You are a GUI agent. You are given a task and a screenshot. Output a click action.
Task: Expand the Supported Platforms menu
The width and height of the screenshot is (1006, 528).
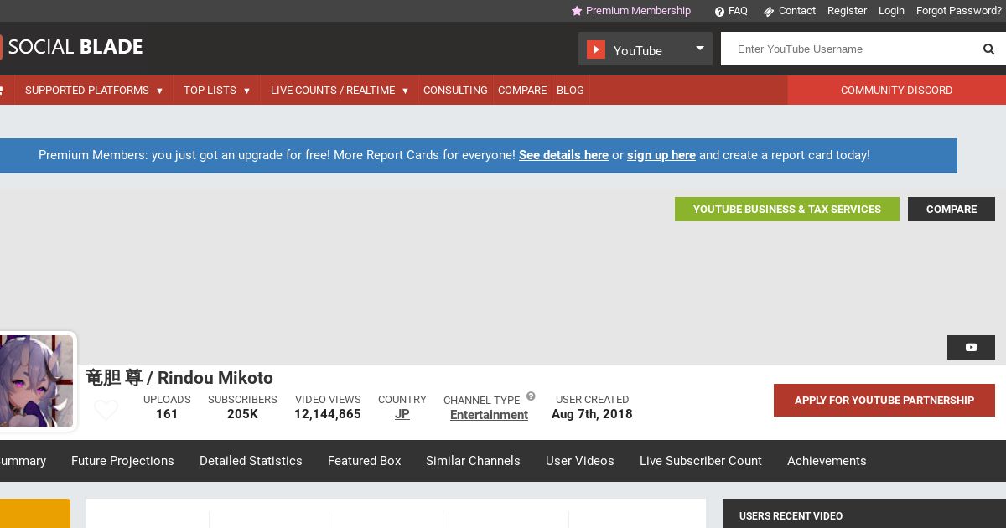click(94, 91)
